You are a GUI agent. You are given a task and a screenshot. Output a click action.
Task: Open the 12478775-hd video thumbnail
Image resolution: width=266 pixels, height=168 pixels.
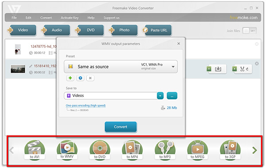point(18,49)
